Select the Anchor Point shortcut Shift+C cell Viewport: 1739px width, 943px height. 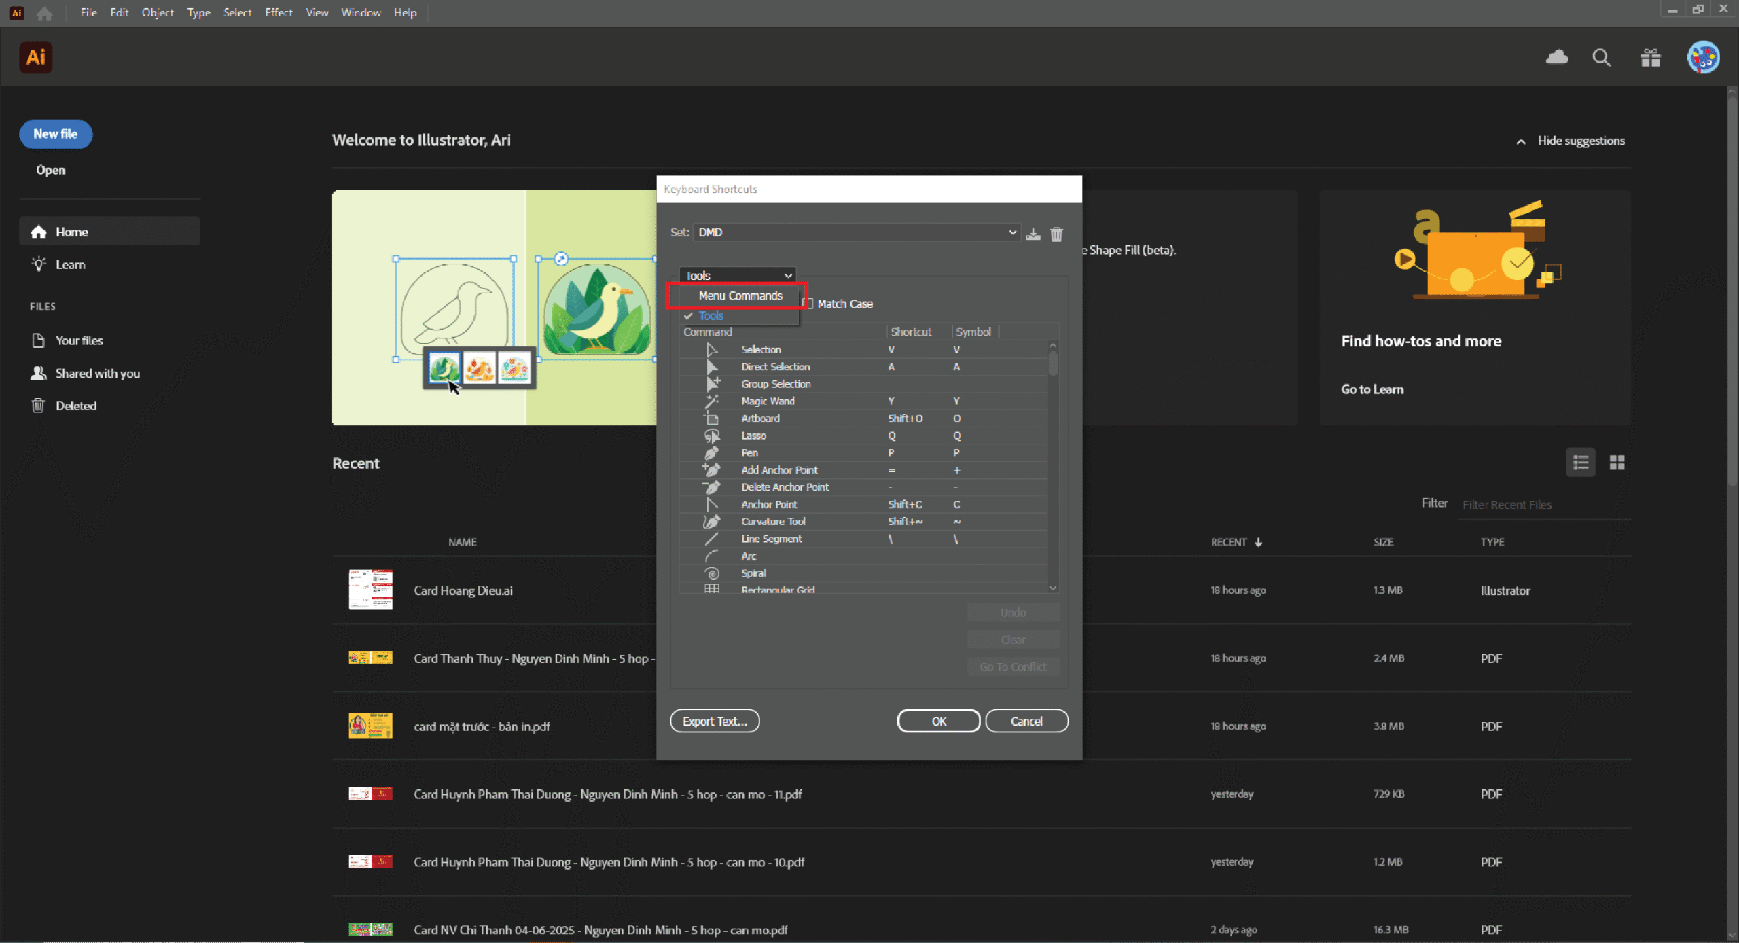pyautogui.click(x=906, y=504)
